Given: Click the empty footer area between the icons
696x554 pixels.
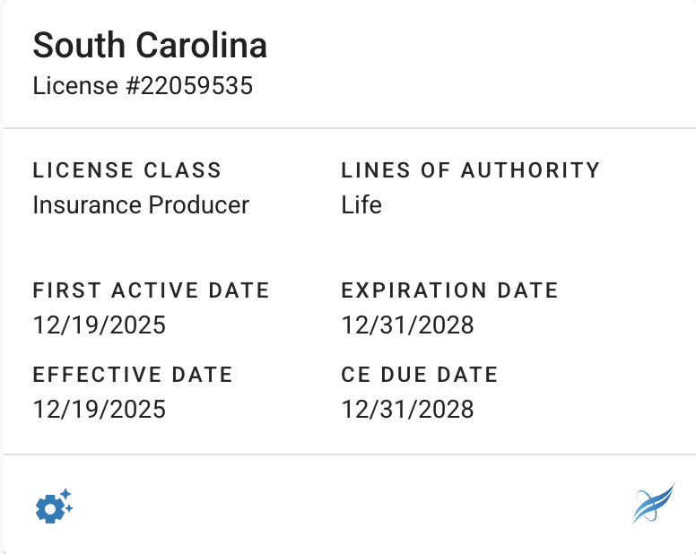Looking at the screenshot, I should coord(350,506).
